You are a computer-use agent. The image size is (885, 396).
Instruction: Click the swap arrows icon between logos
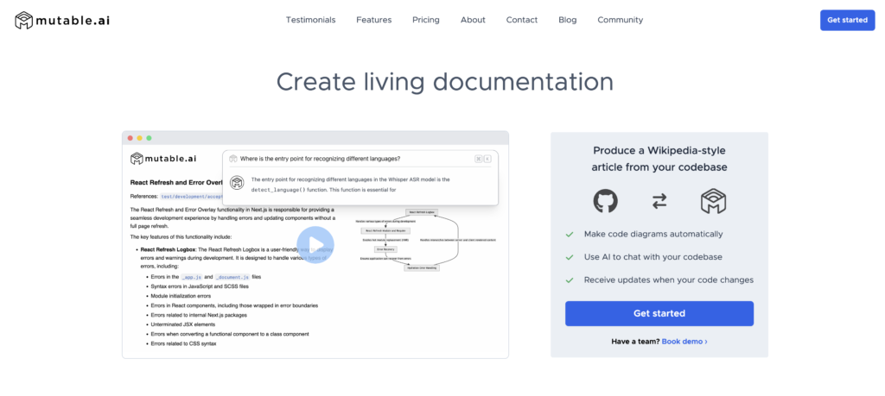tap(659, 200)
